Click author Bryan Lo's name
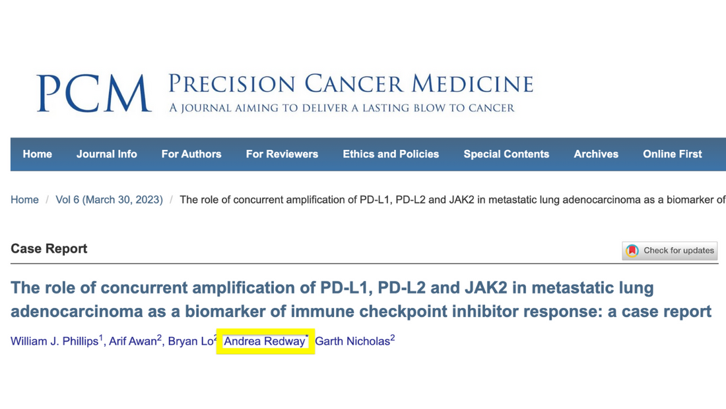This screenshot has height=409, width=726. 190,342
